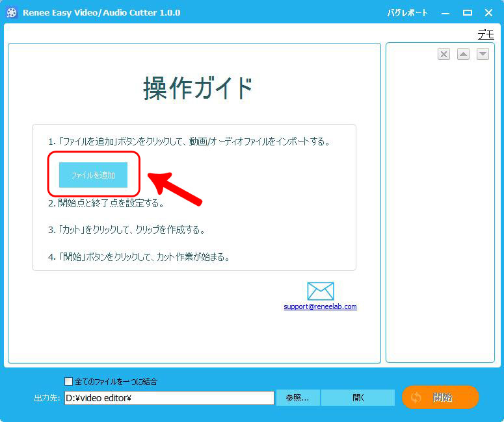This screenshot has height=422, width=504.
Task: Open the バグレポート menu item
Action: point(407,13)
